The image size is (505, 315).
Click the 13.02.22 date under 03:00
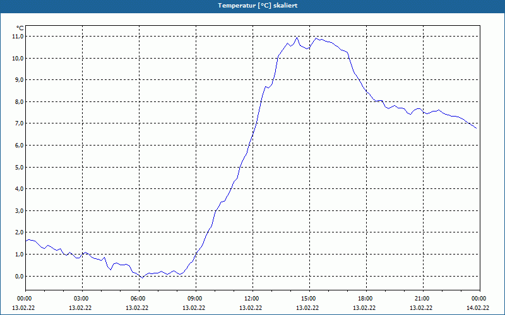pyautogui.click(x=80, y=307)
